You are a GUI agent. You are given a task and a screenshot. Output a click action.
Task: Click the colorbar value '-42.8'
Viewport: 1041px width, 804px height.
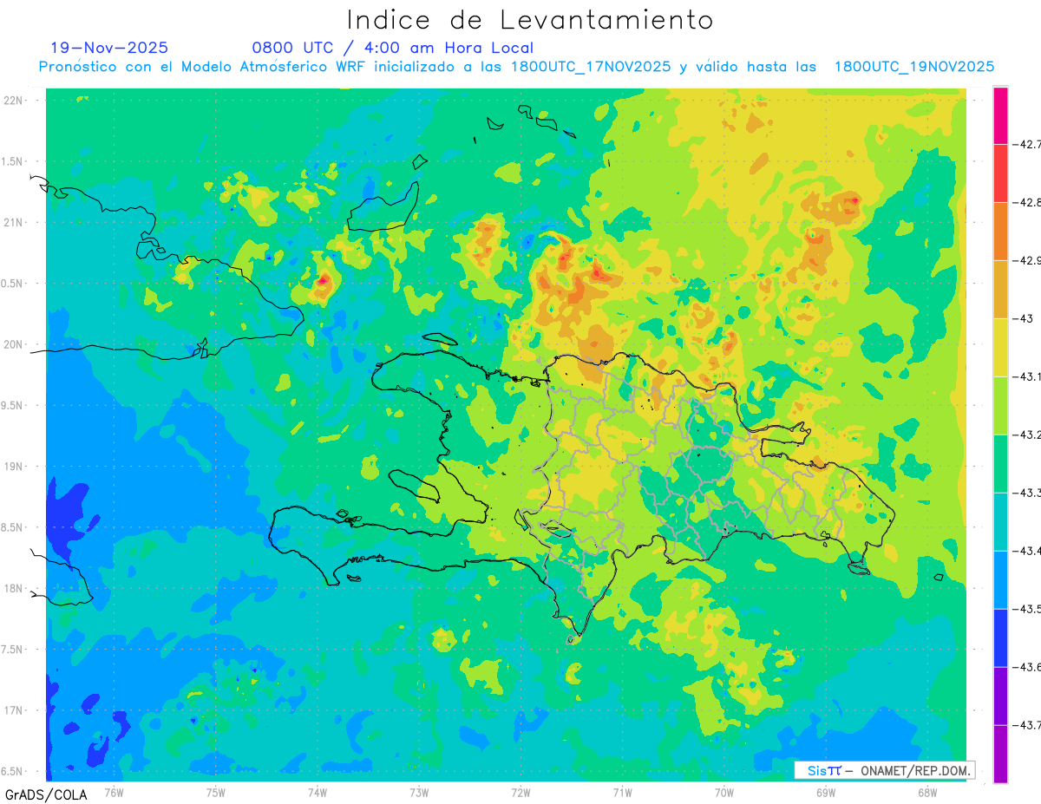1027,202
